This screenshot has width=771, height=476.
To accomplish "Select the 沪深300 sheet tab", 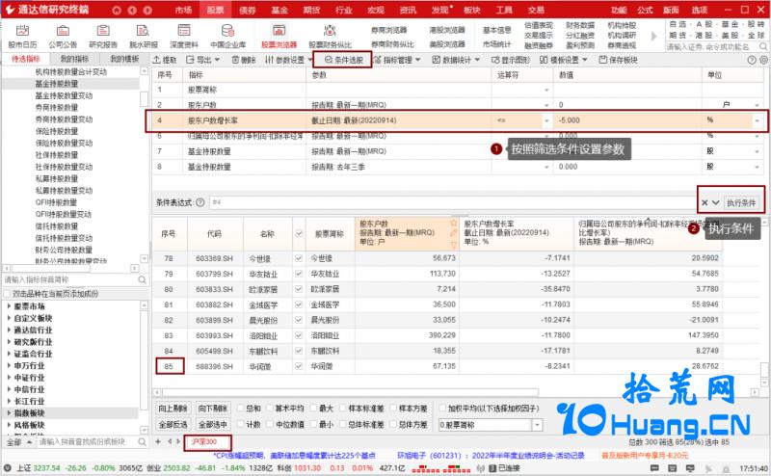I will coord(204,441).
